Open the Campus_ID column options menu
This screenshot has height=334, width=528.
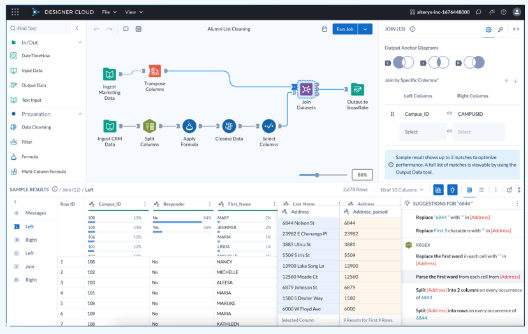click(x=145, y=204)
